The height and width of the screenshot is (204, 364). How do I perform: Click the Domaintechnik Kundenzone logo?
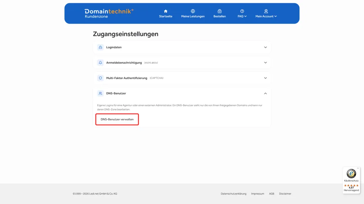point(109,13)
